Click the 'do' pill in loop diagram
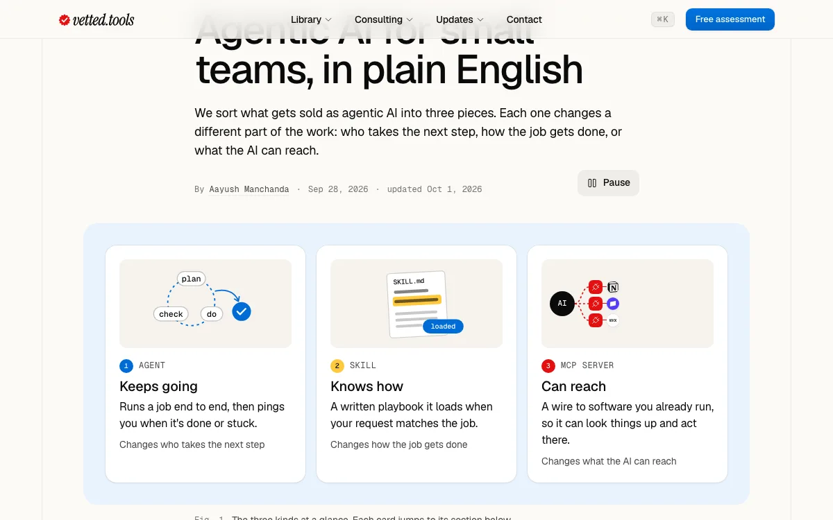This screenshot has height=520, width=833. (x=212, y=314)
